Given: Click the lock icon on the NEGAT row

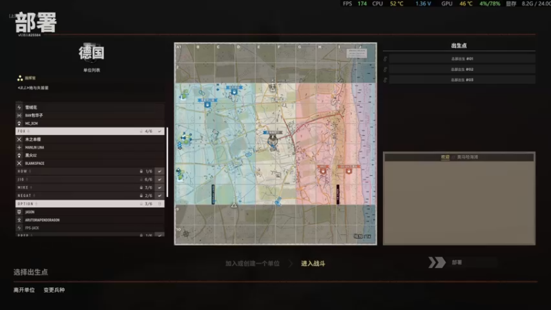Looking at the screenshot, I should click(x=141, y=196).
